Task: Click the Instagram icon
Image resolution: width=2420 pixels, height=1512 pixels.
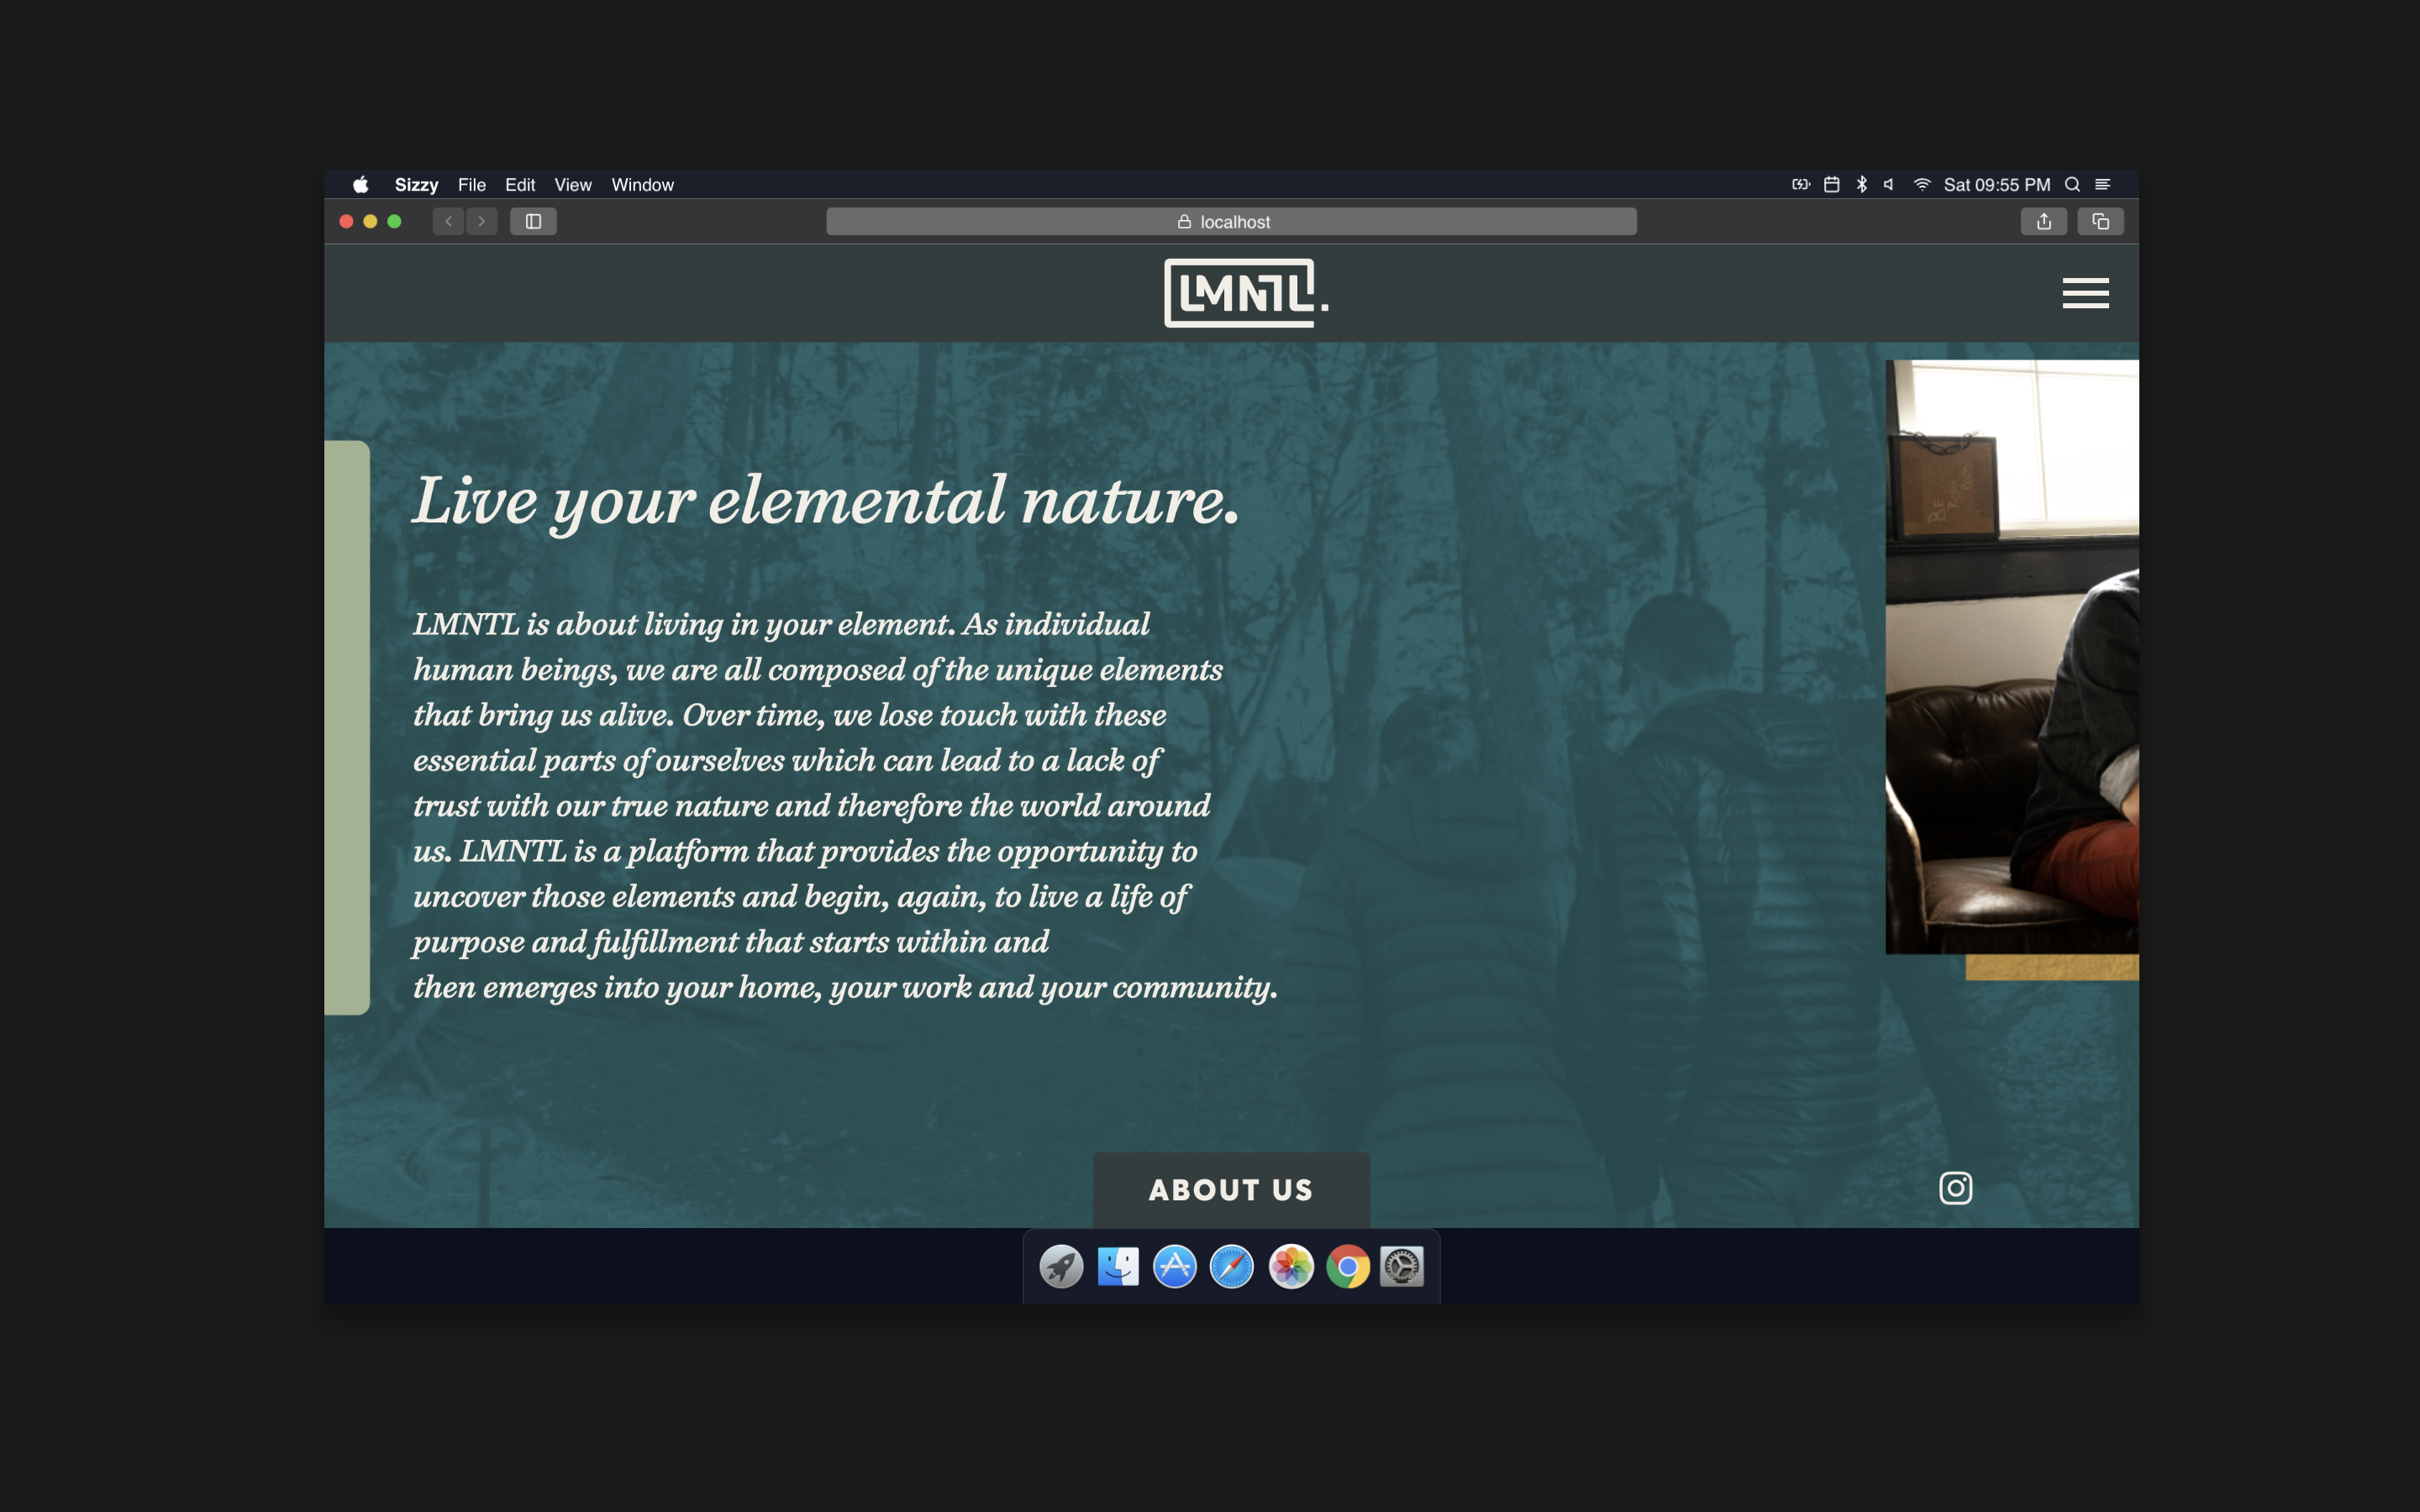Action: [x=1955, y=1188]
